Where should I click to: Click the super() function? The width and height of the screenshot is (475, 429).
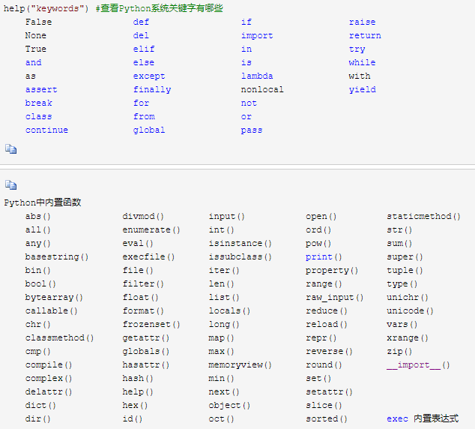click(405, 256)
